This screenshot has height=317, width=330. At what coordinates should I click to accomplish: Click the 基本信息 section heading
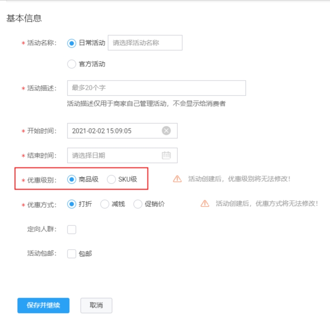pyautogui.click(x=24, y=18)
